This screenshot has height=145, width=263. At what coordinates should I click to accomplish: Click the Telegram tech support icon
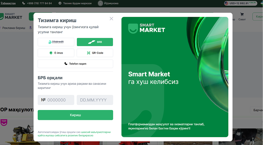60,3
